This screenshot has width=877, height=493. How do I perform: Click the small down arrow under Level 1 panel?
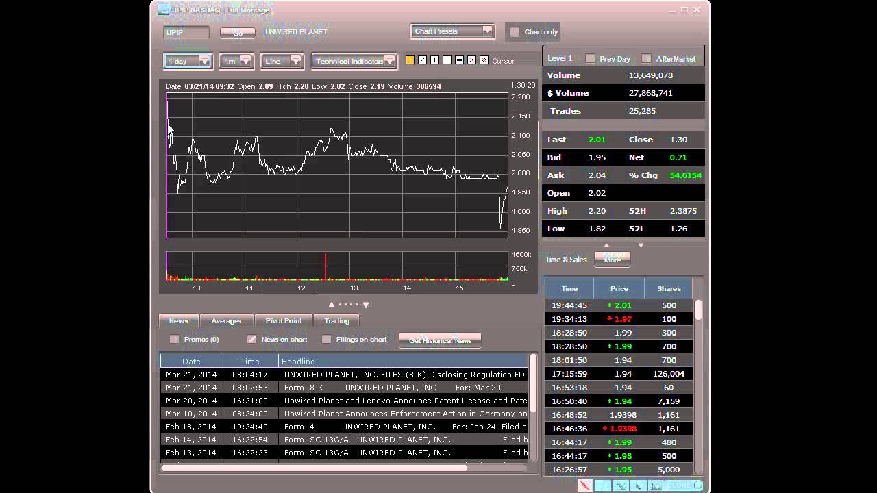[641, 244]
